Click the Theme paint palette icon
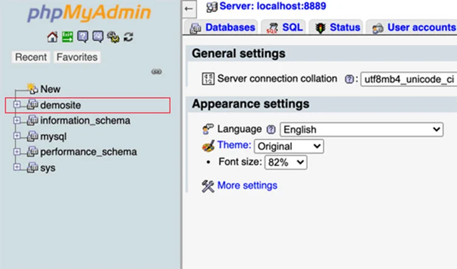This screenshot has width=457, height=269. coord(208,146)
